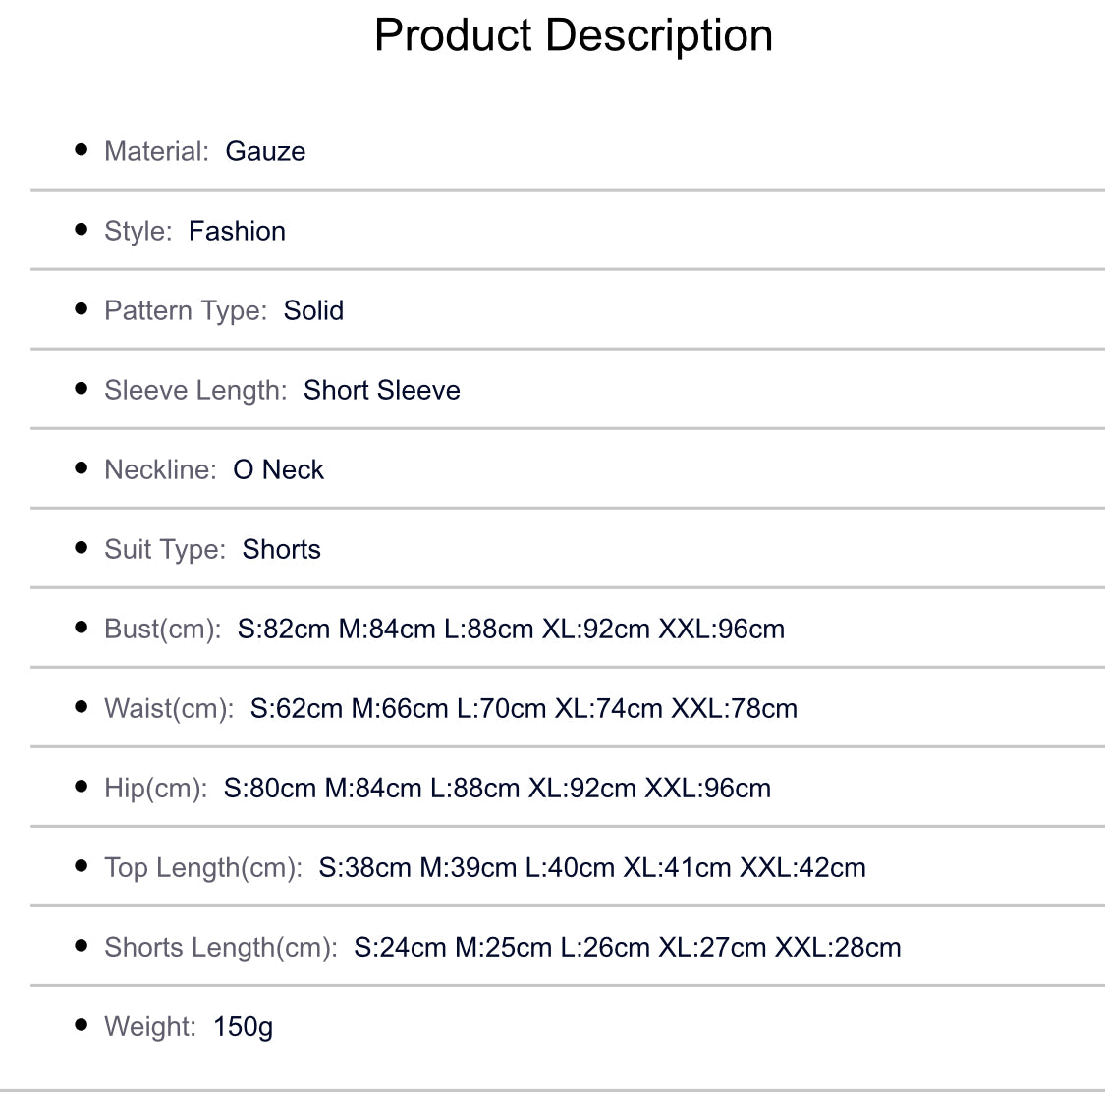Click the Neckline label
The width and height of the screenshot is (1105, 1095).
coord(159,469)
